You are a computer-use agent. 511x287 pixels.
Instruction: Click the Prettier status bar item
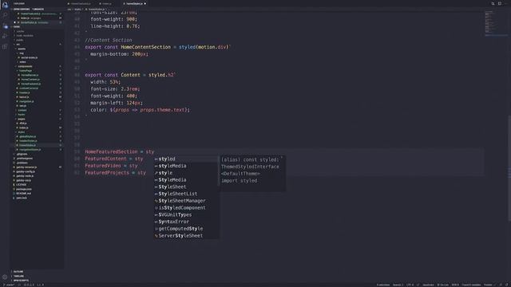click(x=488, y=285)
